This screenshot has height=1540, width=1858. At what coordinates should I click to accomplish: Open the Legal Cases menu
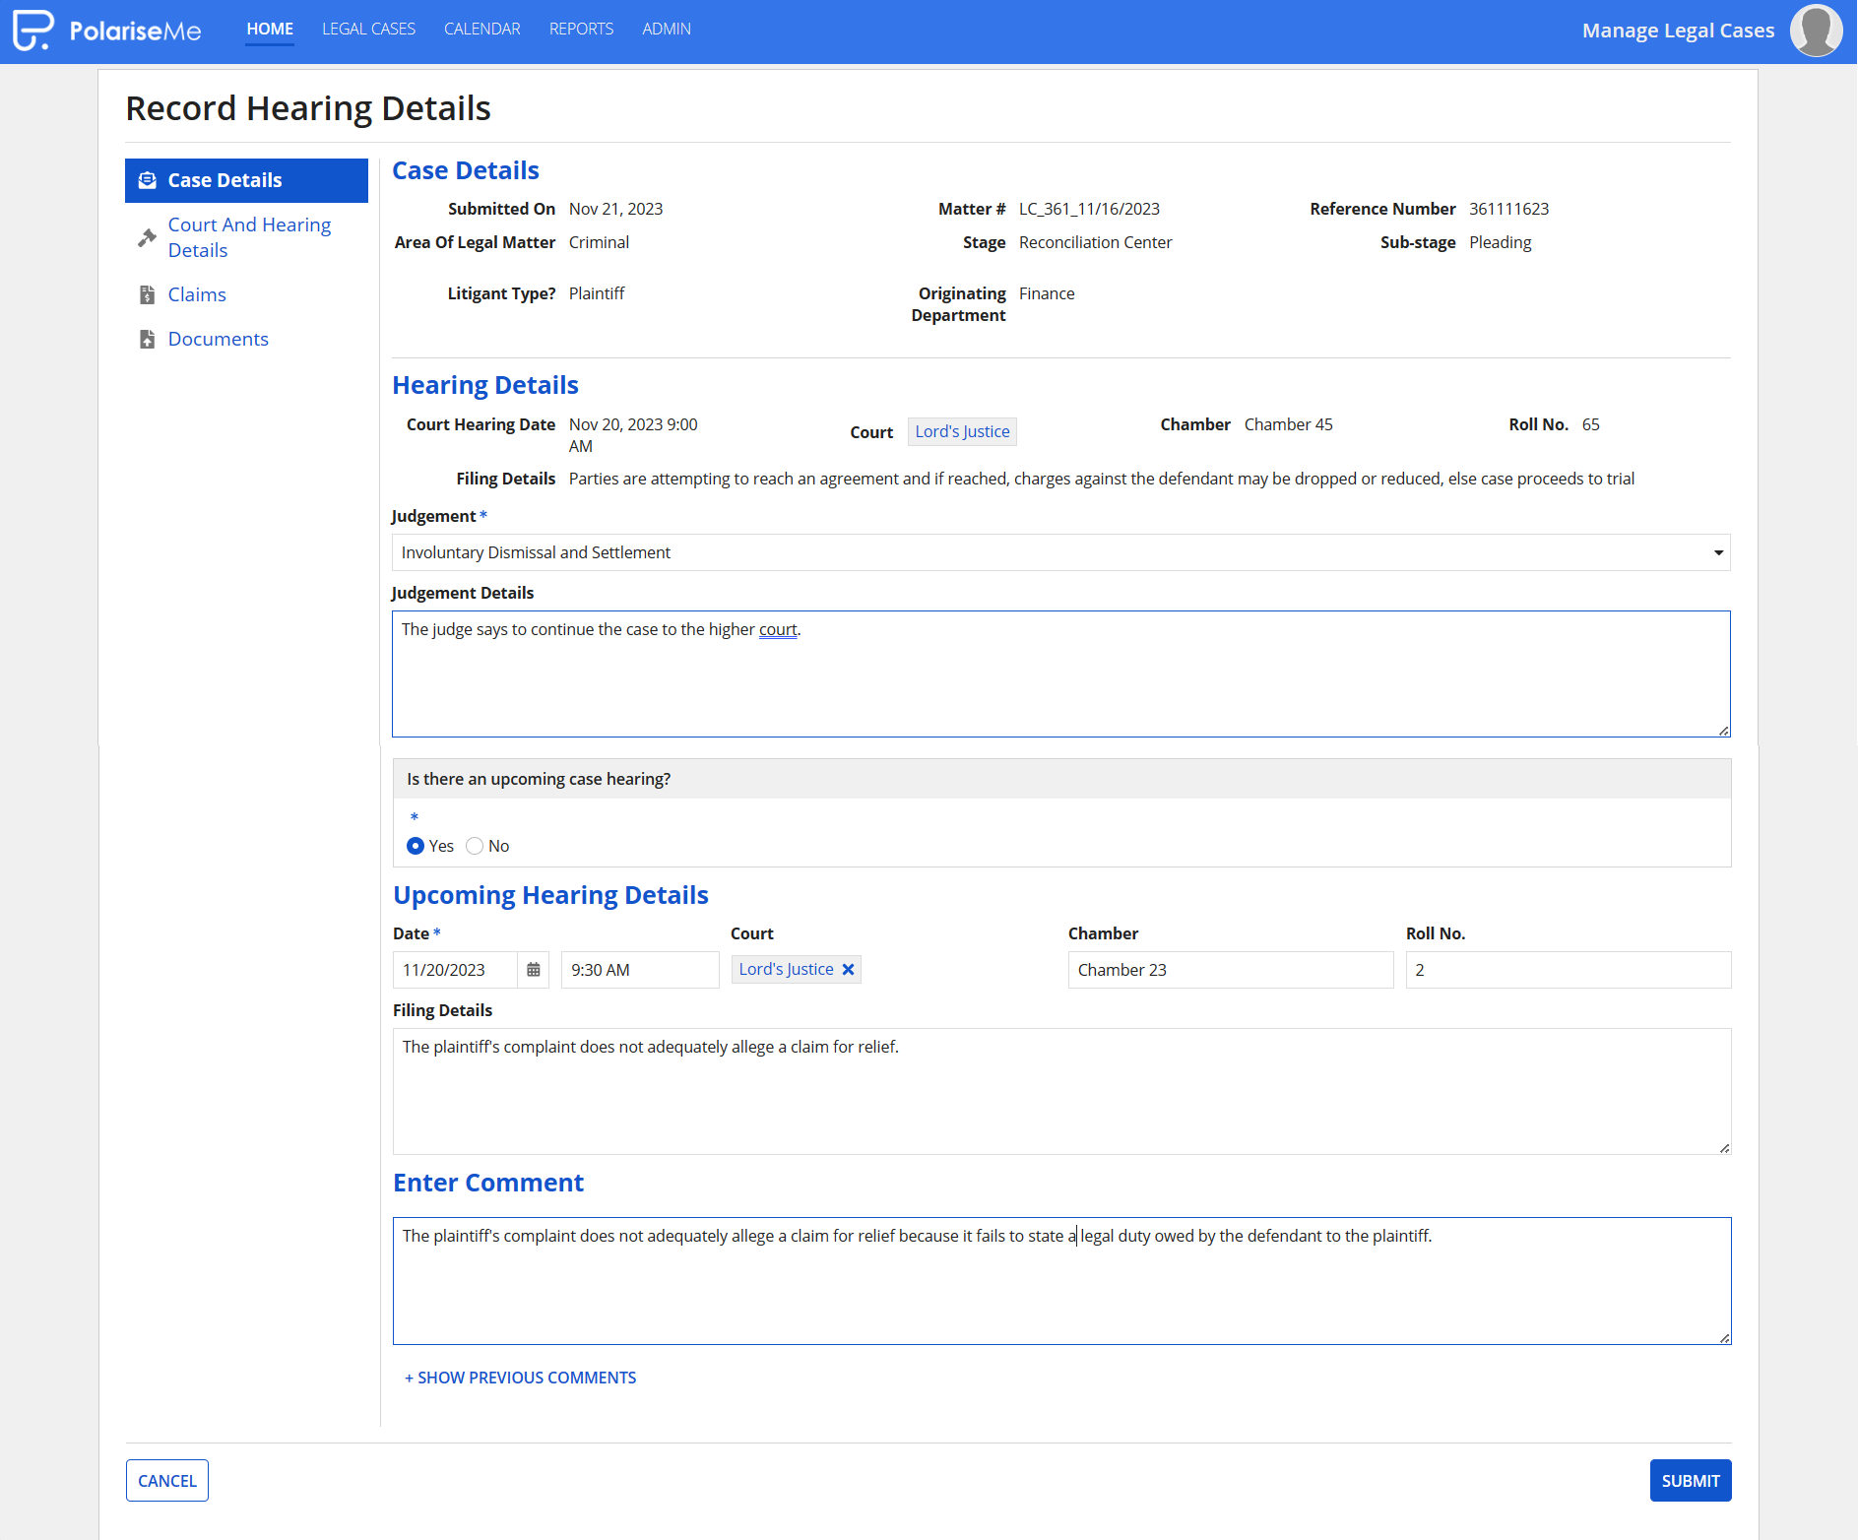tap(368, 30)
